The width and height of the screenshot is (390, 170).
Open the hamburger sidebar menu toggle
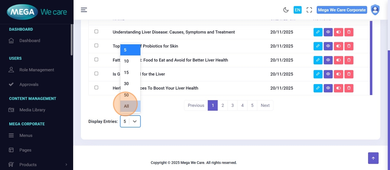84,10
